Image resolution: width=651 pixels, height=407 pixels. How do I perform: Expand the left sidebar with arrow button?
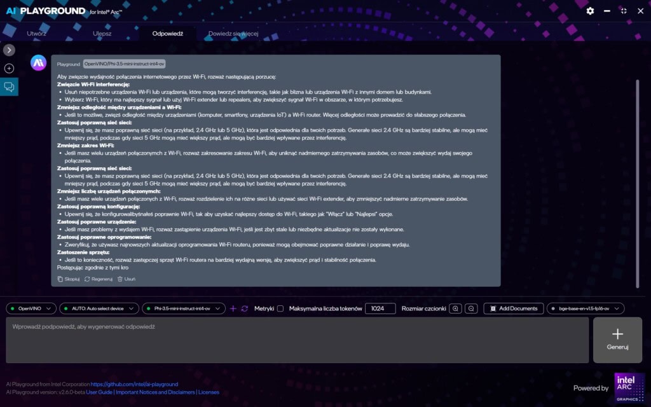(9, 50)
